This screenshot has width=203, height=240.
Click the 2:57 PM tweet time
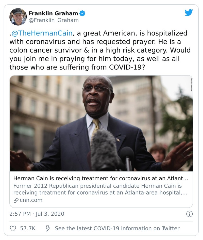21,214
